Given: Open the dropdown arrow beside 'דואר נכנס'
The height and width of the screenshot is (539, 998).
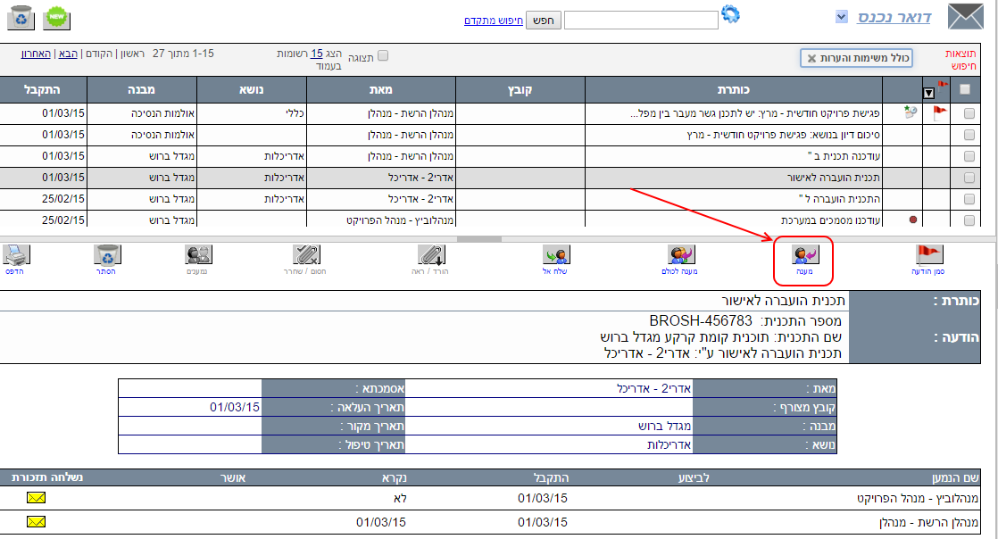Looking at the screenshot, I should coord(841,16).
